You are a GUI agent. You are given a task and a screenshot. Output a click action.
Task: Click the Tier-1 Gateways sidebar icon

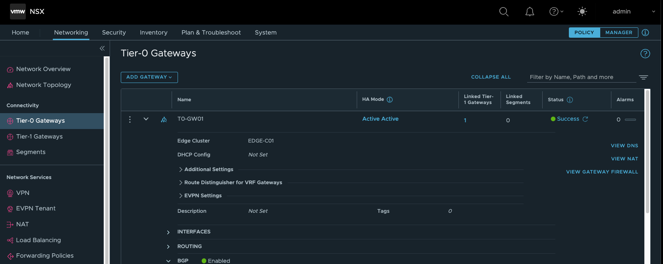tap(10, 137)
